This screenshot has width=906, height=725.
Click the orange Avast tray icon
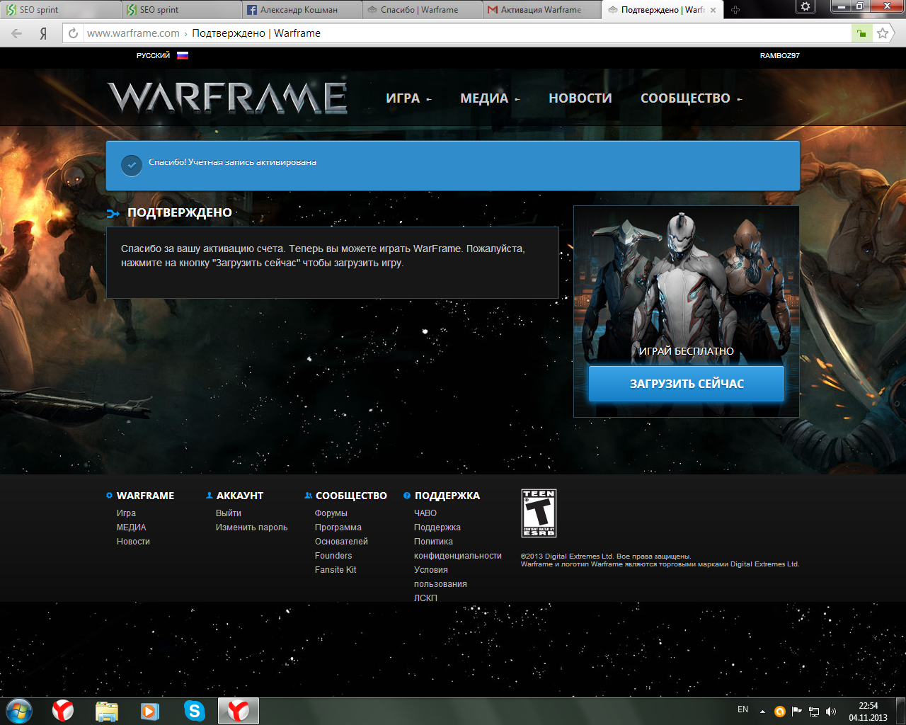point(780,712)
